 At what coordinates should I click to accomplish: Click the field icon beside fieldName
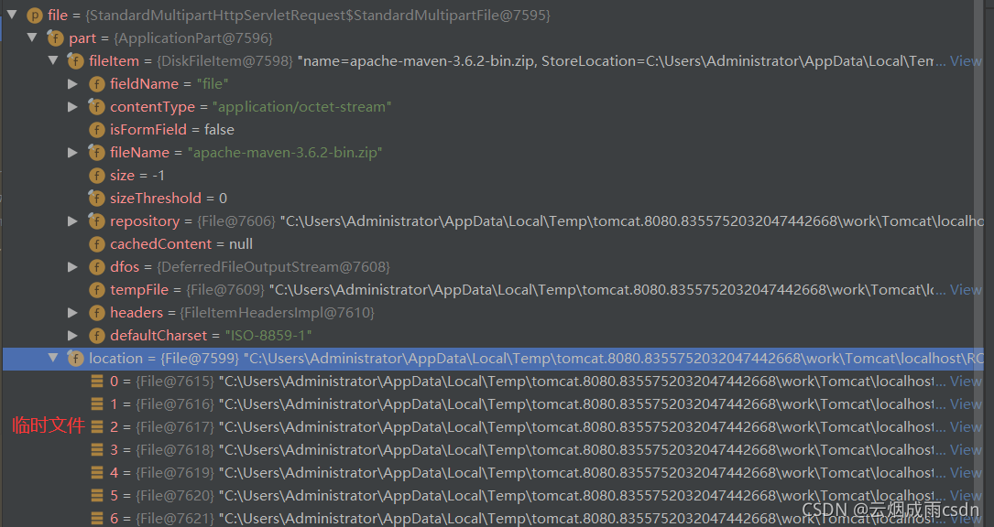[97, 83]
